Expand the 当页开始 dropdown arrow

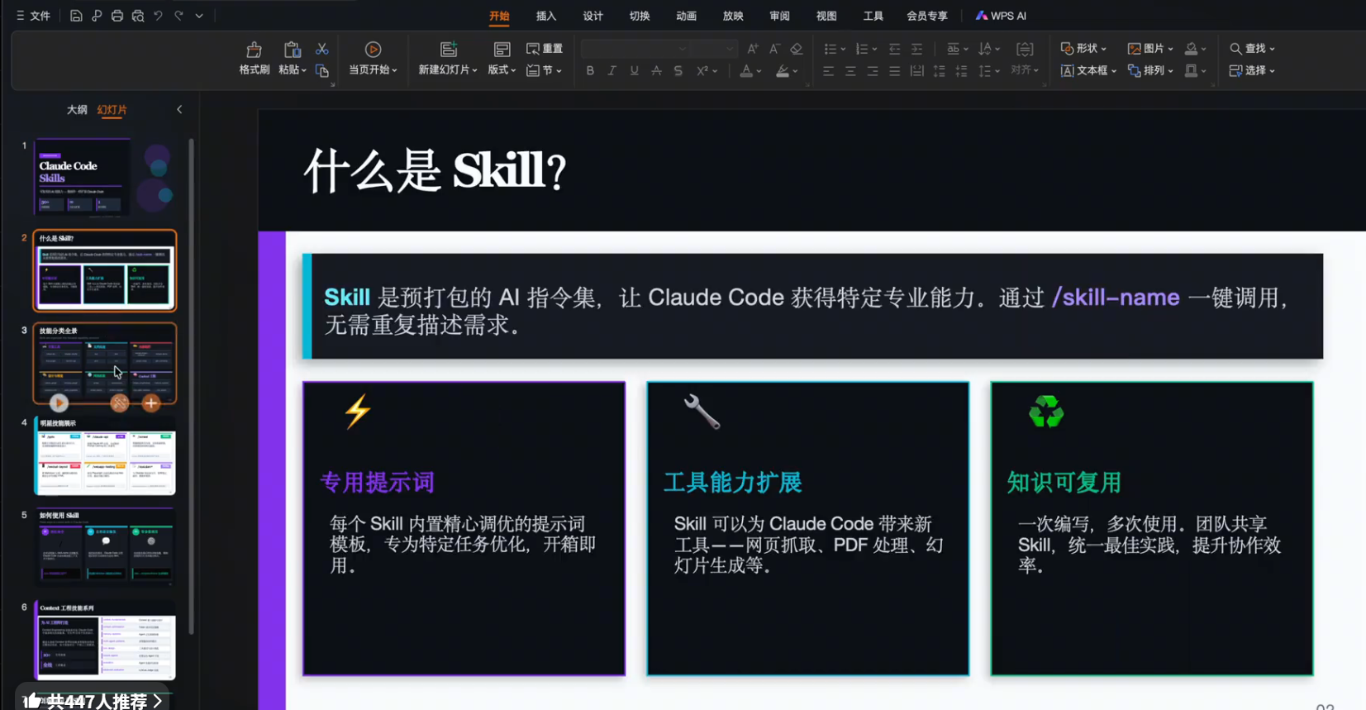[395, 70]
